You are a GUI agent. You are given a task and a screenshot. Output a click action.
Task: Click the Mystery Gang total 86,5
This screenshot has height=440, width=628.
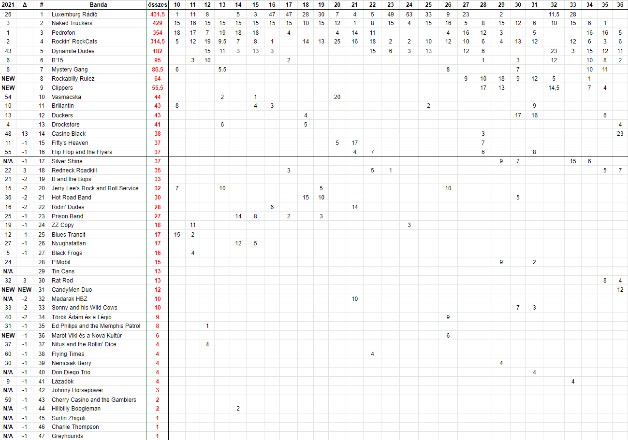point(157,70)
